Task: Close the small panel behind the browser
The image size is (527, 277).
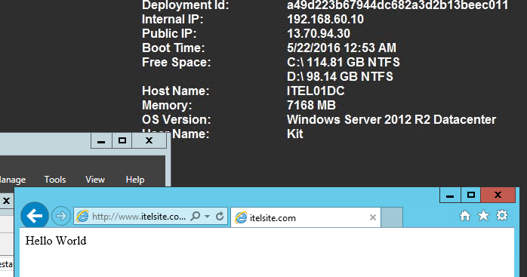Action: (6, 201)
